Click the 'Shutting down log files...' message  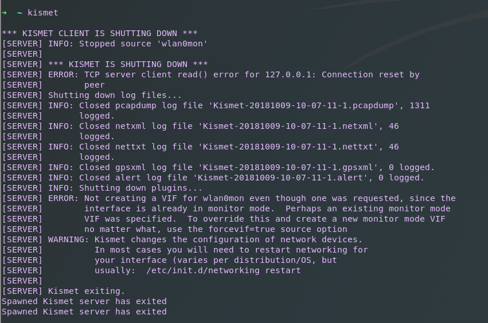tap(115, 95)
